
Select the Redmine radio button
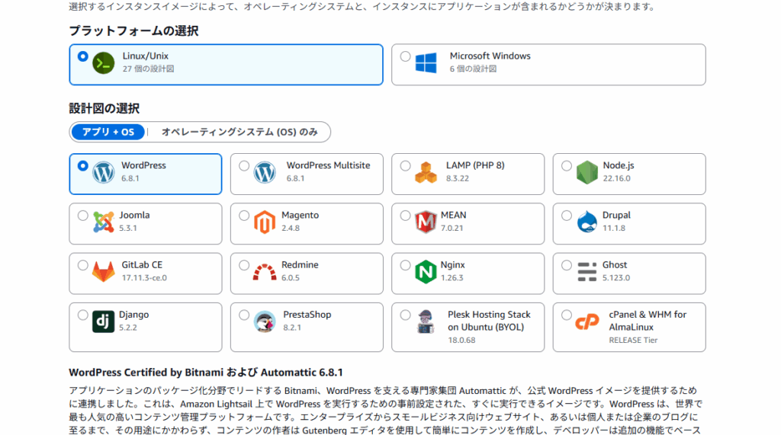(x=244, y=266)
